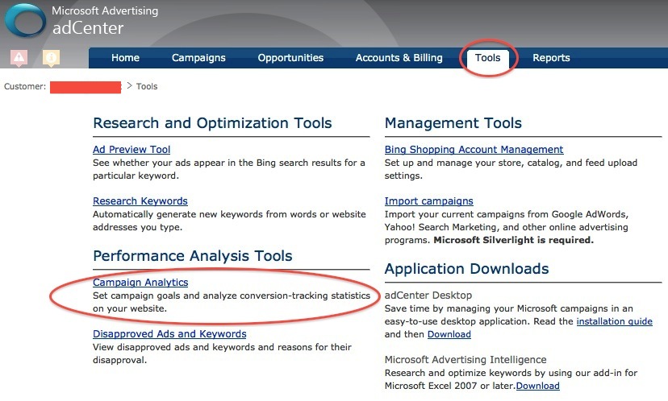Image resolution: width=668 pixels, height=401 pixels.
Task: Click the adCenter Desktop subheading text
Action: click(x=428, y=296)
